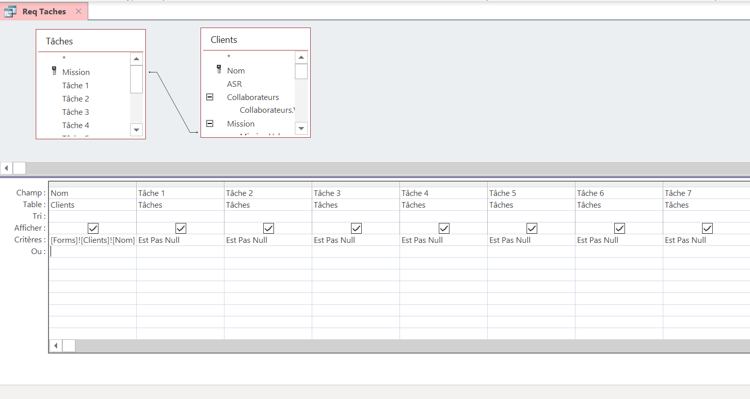The image size is (750, 399).
Task: Click the Champ cell containing Tâche 4
Action: [x=443, y=193]
